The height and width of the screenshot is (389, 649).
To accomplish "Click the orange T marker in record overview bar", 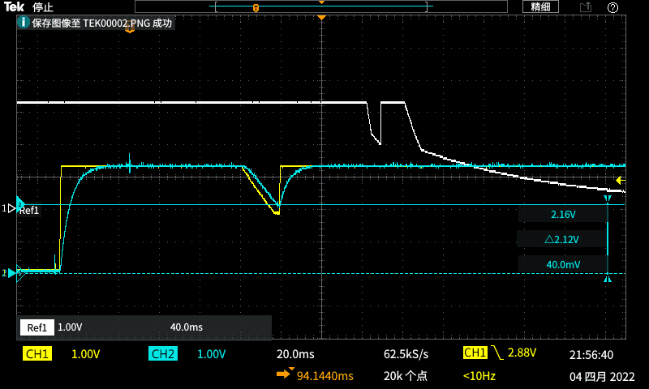I will coord(256,8).
